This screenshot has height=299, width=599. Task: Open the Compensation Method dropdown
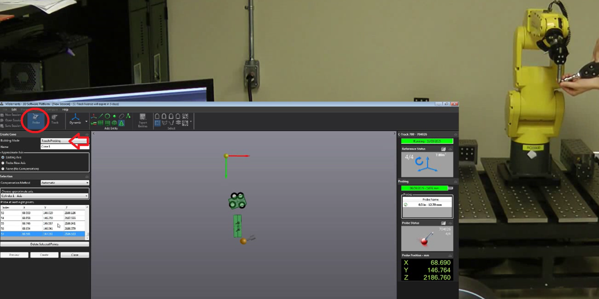(65, 182)
